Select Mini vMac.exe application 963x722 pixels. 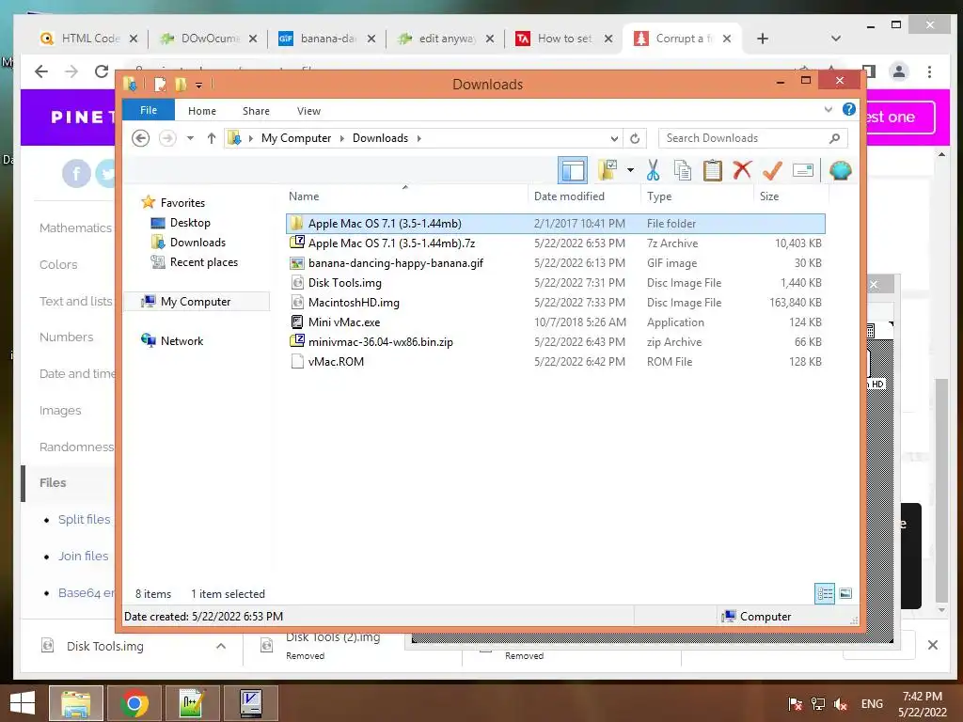coord(555,322)
